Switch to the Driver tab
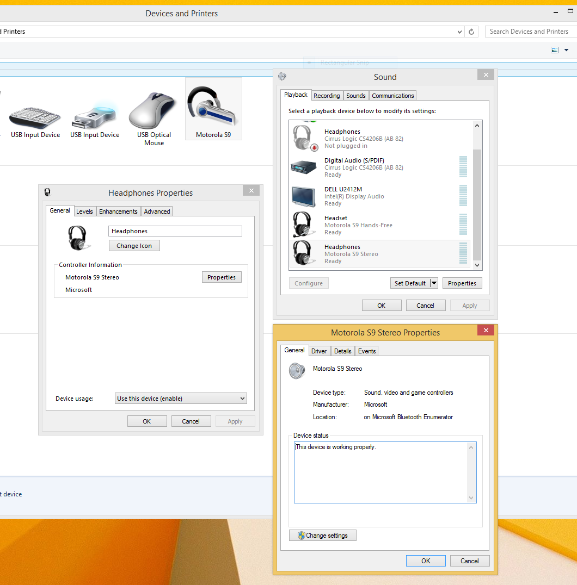Screen dimensions: 577x585 [x=319, y=351]
